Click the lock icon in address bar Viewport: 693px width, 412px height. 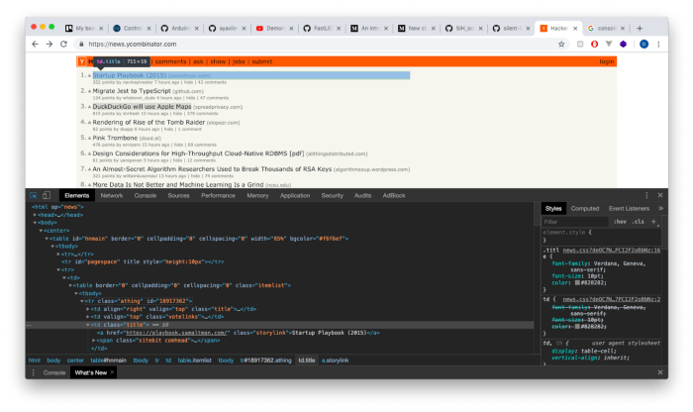81,44
